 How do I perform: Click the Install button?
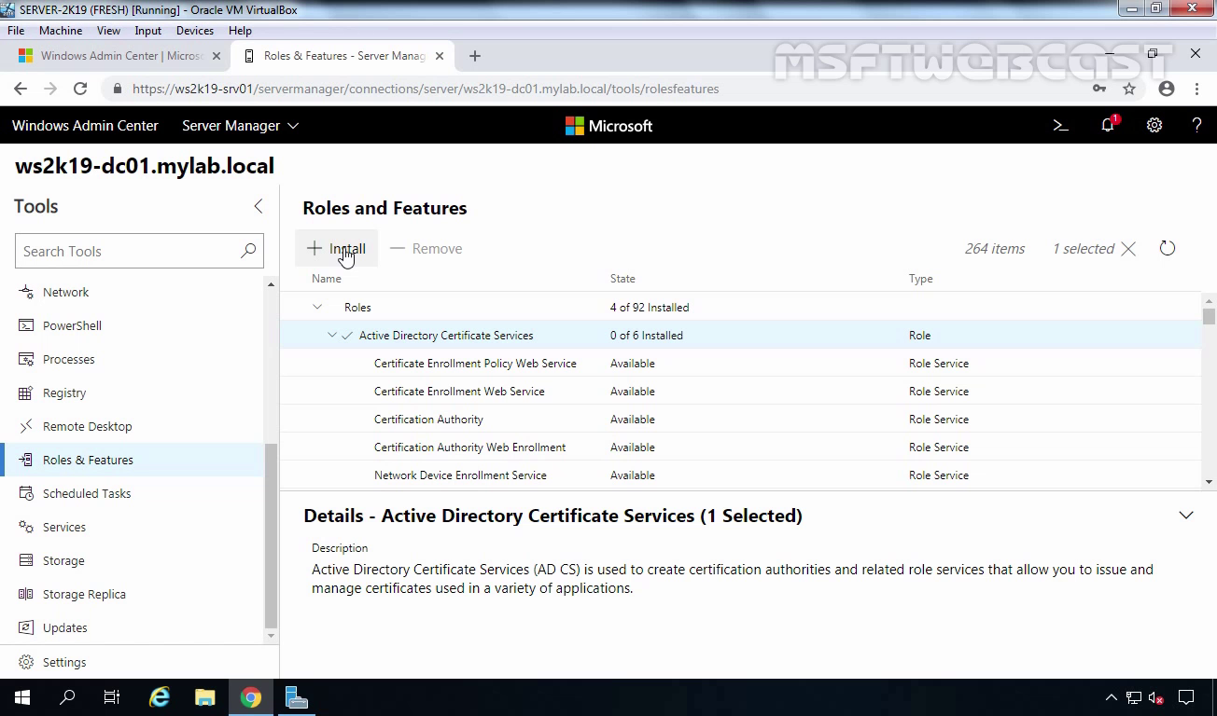(x=337, y=249)
